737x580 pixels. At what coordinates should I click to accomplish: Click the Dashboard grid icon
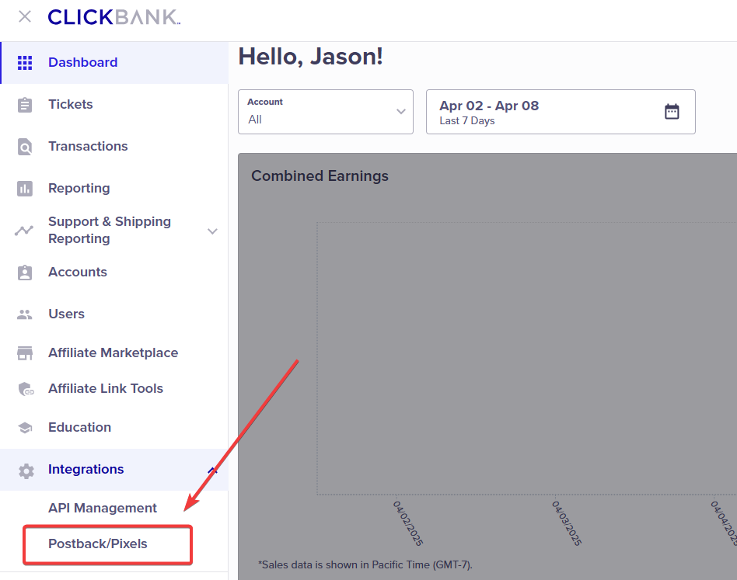click(x=25, y=63)
